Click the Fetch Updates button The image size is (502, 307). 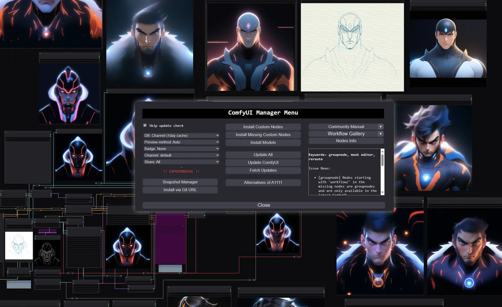263,170
